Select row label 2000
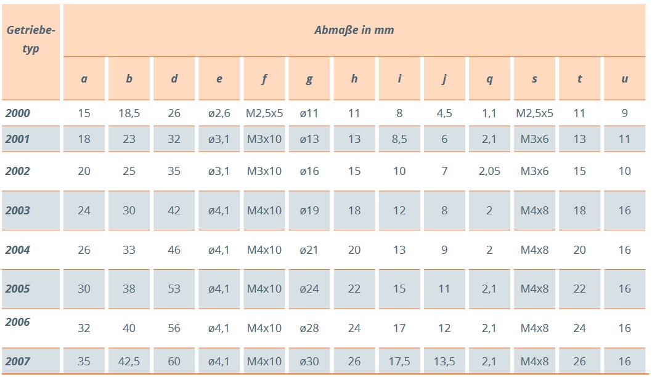The height and width of the screenshot is (377, 652). pos(17,113)
